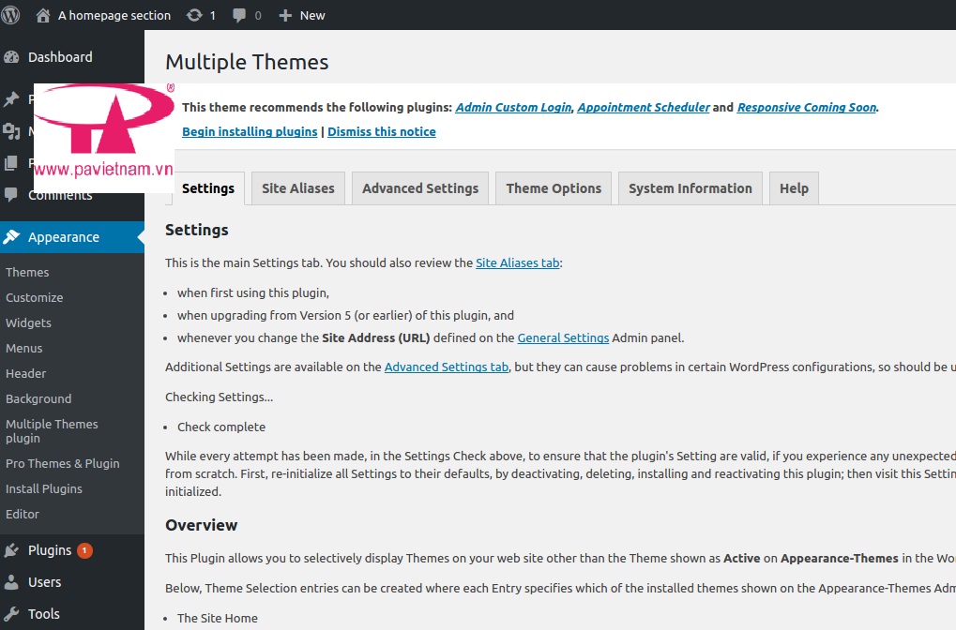Switch to the Help tab
The width and height of the screenshot is (956, 630).
point(794,188)
